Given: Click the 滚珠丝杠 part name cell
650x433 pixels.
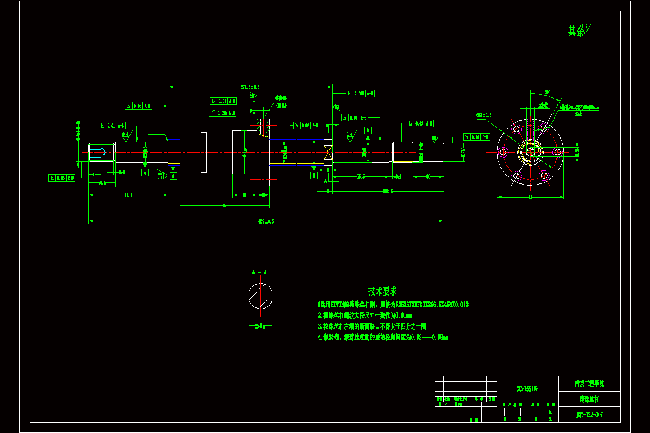Looking at the screenshot, I should tap(589, 399).
